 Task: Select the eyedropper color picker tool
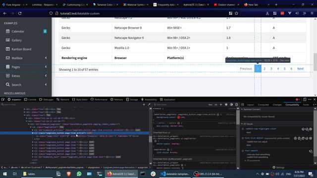coord(149,104)
